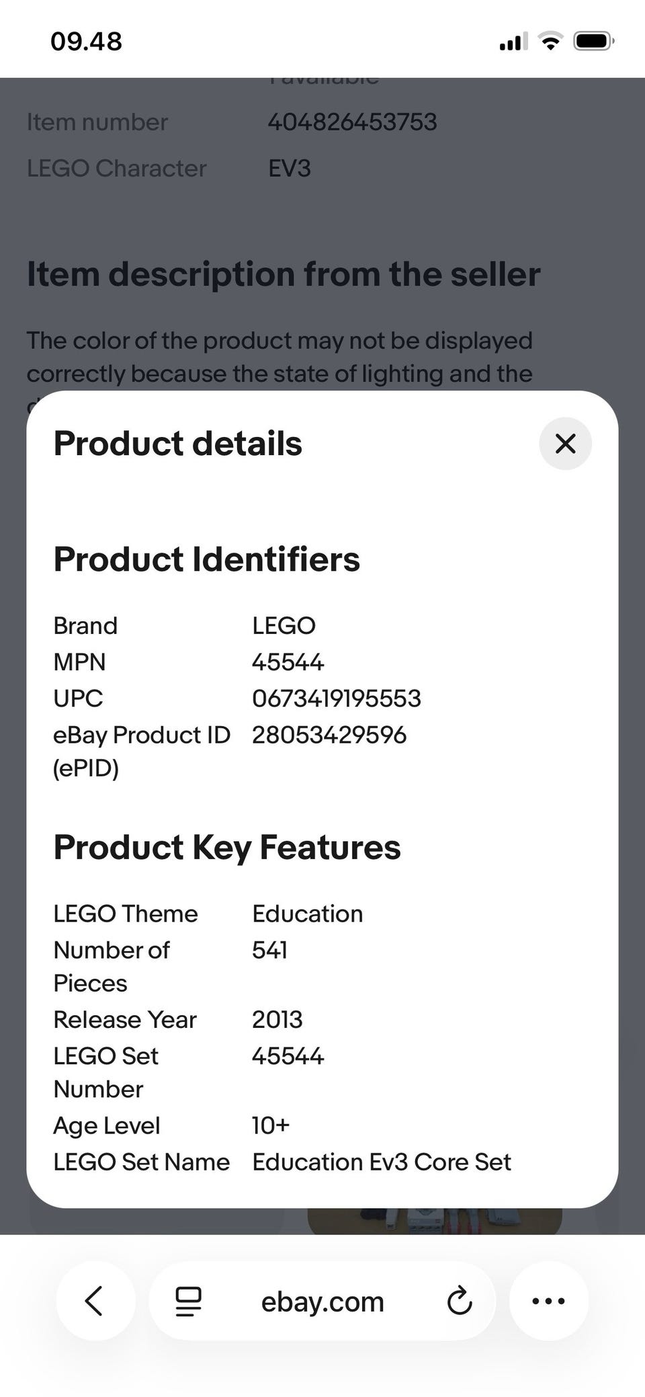
Task: Tap the MPN row value 45544
Action: 288,662
